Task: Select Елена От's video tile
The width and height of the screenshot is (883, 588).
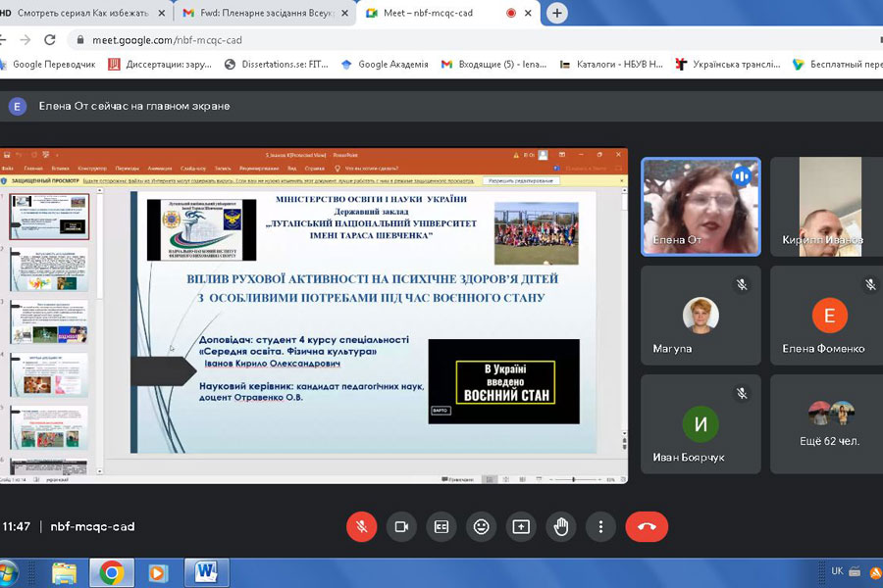Action: (700, 206)
